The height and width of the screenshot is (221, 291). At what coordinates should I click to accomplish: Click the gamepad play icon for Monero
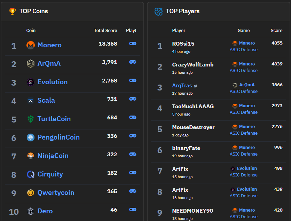pyautogui.click(x=133, y=44)
